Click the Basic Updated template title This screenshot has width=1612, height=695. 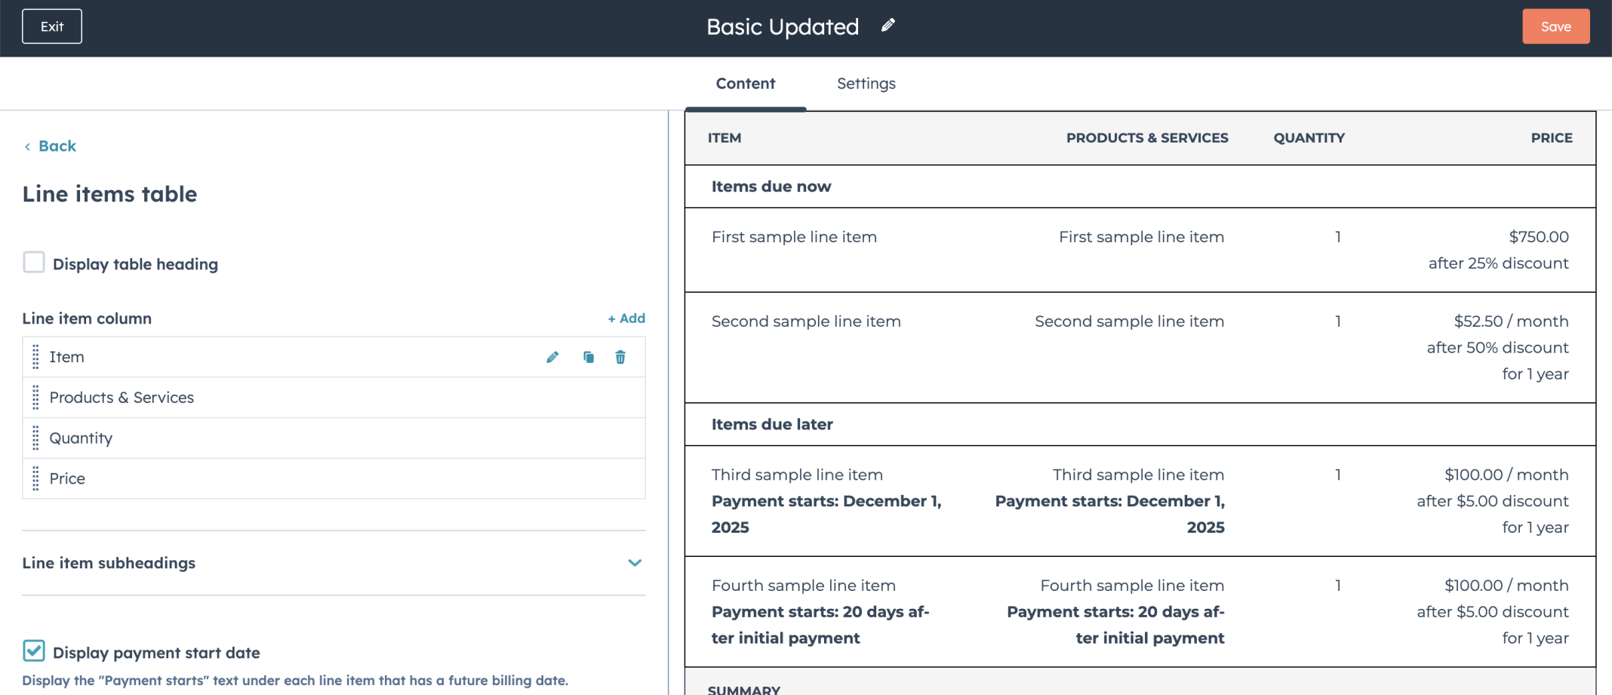pyautogui.click(x=783, y=26)
